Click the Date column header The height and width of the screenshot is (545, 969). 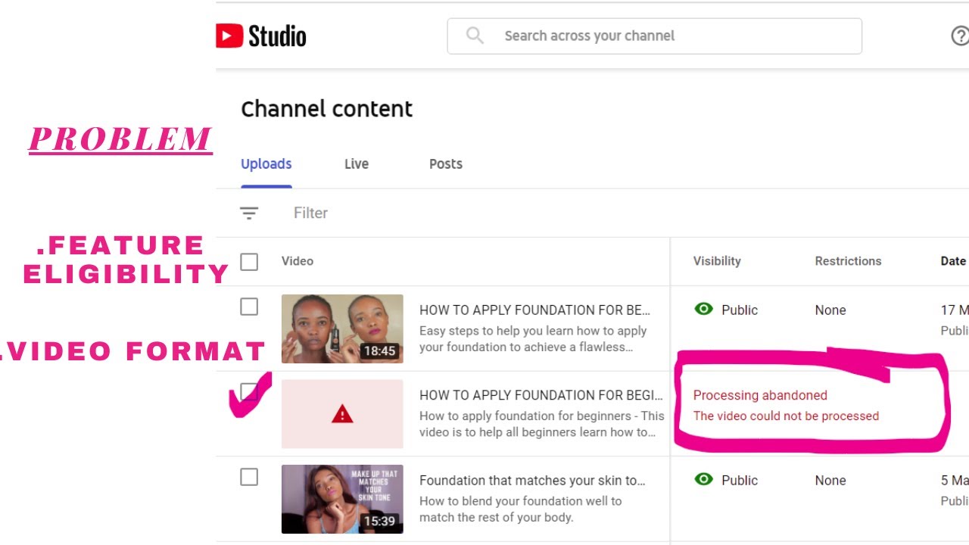tap(953, 261)
